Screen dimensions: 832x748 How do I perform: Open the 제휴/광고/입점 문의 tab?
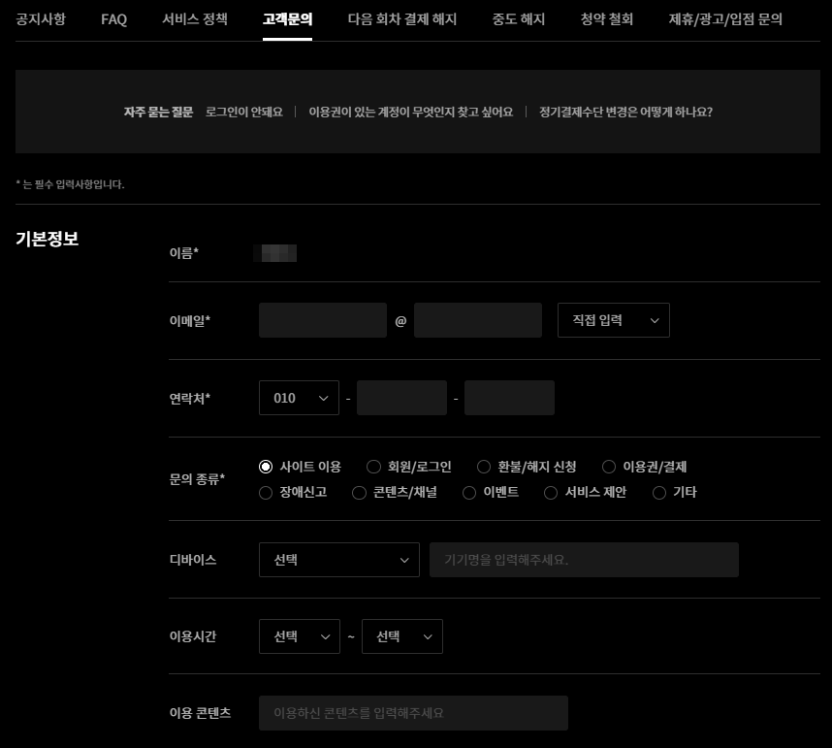(x=724, y=19)
